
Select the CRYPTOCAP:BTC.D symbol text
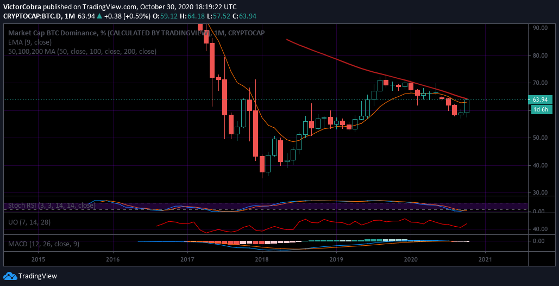[x=32, y=16]
